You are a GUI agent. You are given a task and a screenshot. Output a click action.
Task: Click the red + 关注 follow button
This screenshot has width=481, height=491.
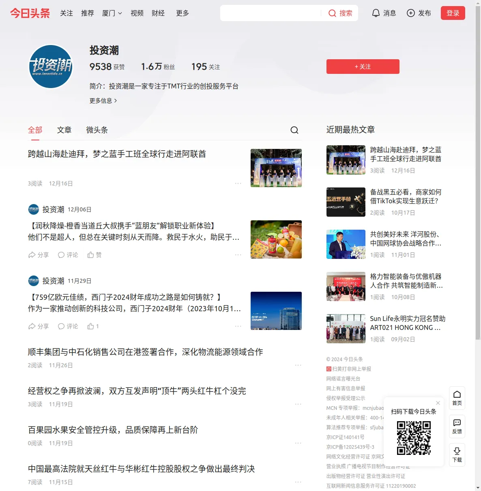tap(363, 67)
